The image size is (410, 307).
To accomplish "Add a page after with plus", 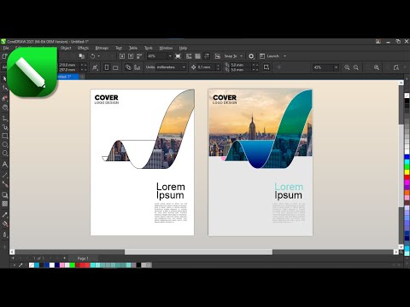I will click(x=65, y=258).
